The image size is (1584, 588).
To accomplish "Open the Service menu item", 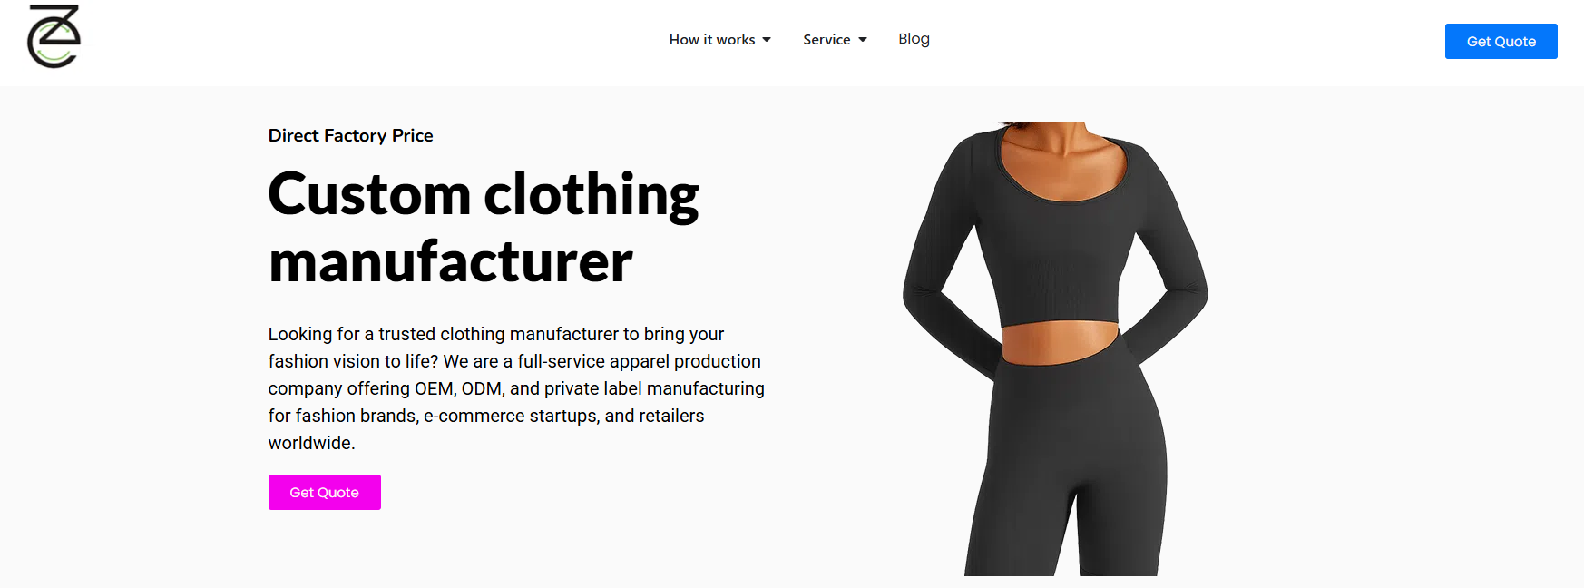I will point(835,40).
